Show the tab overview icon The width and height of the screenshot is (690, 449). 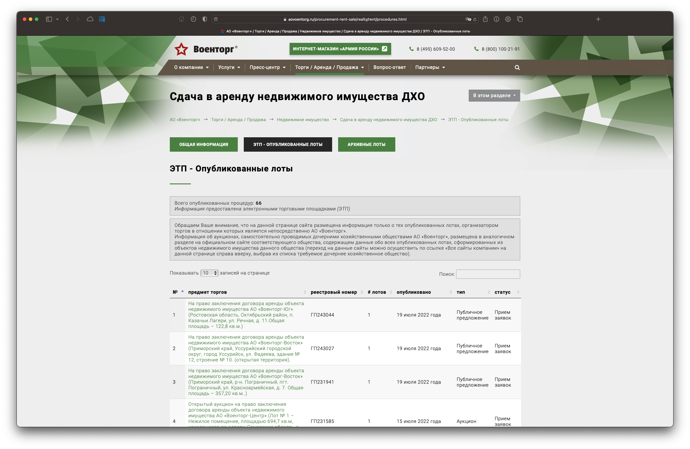click(x=520, y=19)
